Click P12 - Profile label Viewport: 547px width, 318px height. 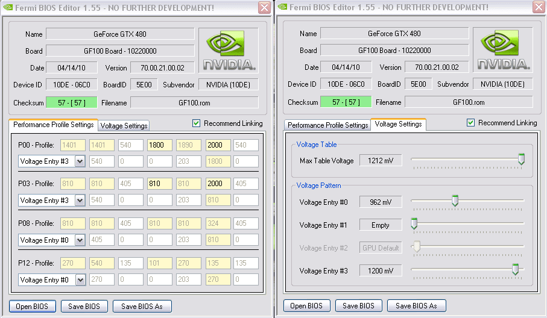pyautogui.click(x=36, y=263)
